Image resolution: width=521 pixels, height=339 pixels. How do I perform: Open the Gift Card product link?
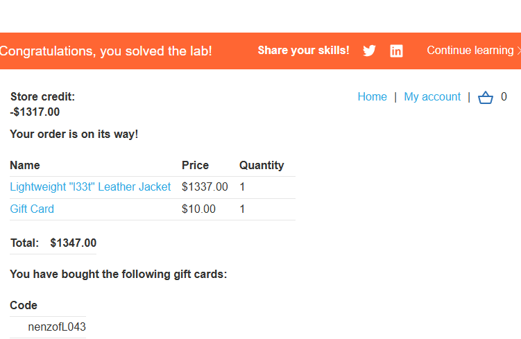(x=32, y=209)
